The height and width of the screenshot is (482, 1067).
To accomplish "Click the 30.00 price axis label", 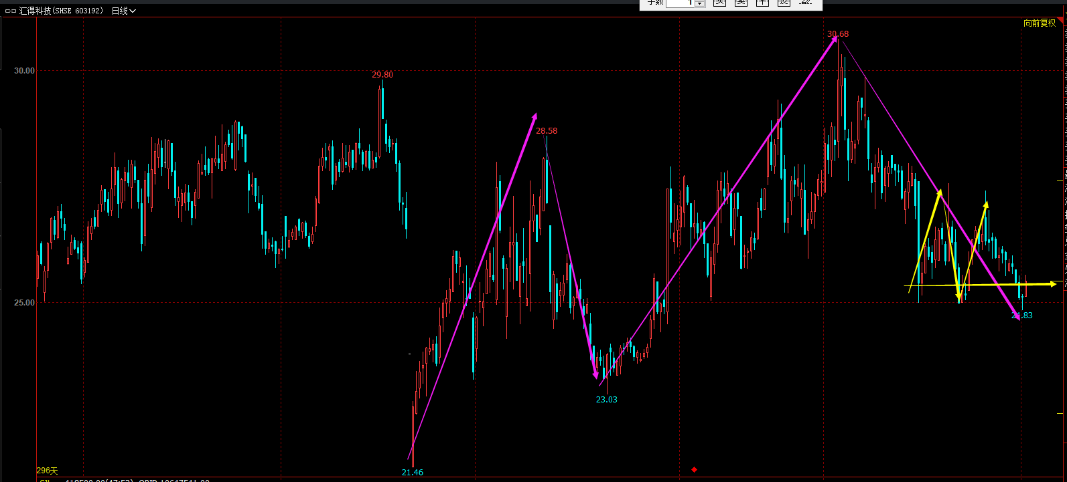I will 25,71.
